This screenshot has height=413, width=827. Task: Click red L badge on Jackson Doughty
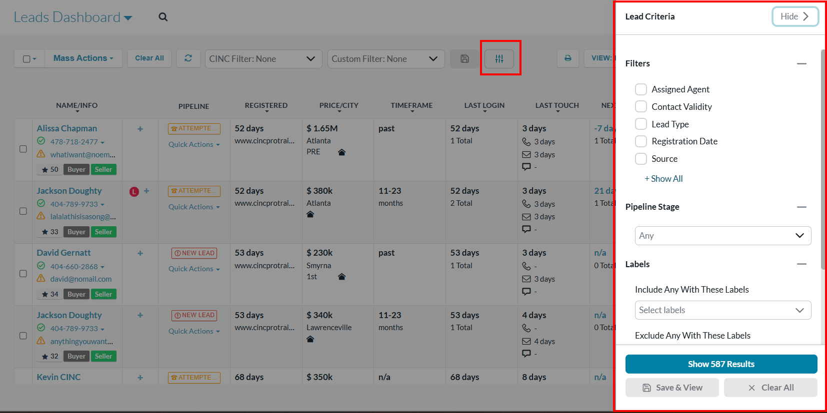[134, 191]
